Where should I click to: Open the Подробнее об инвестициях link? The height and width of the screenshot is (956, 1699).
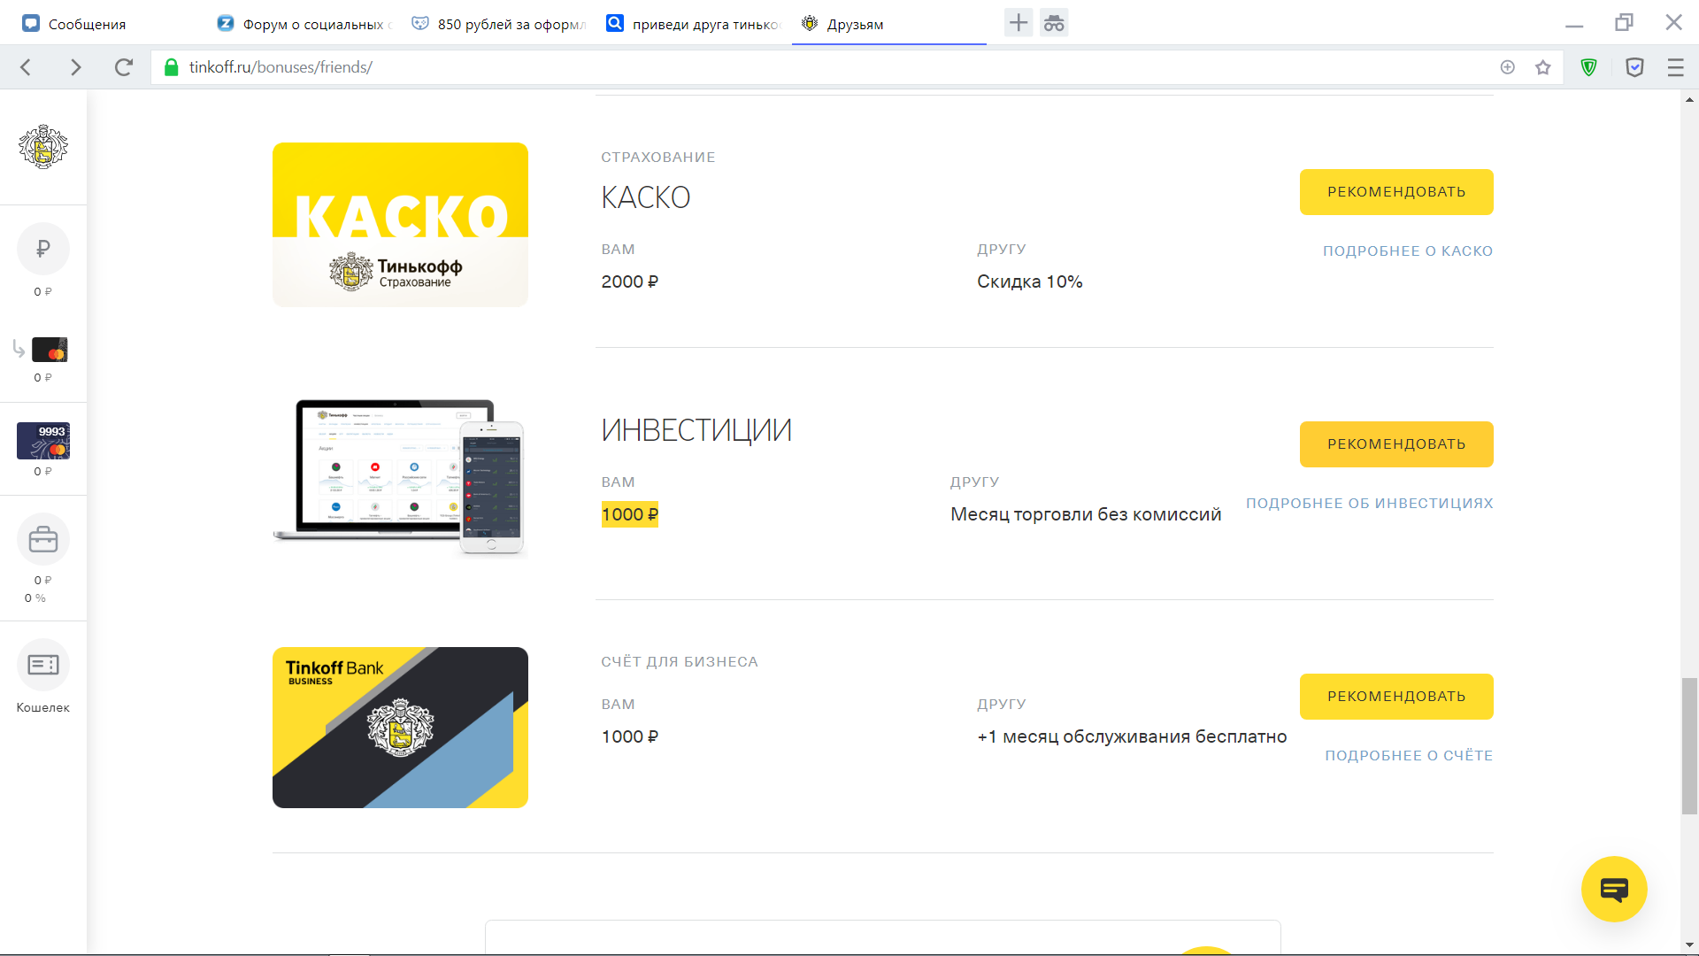pyautogui.click(x=1370, y=504)
